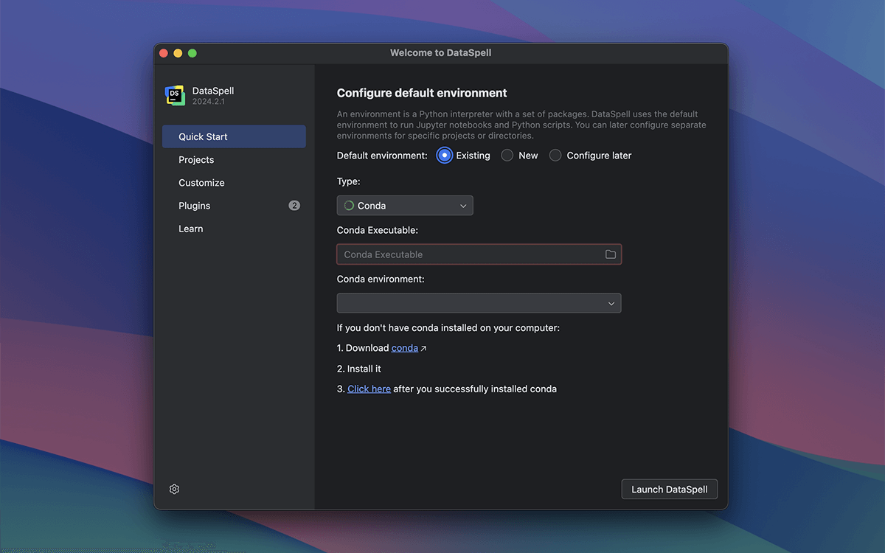885x553 pixels.
Task: Select the Existing environment radio button
Action: [444, 156]
